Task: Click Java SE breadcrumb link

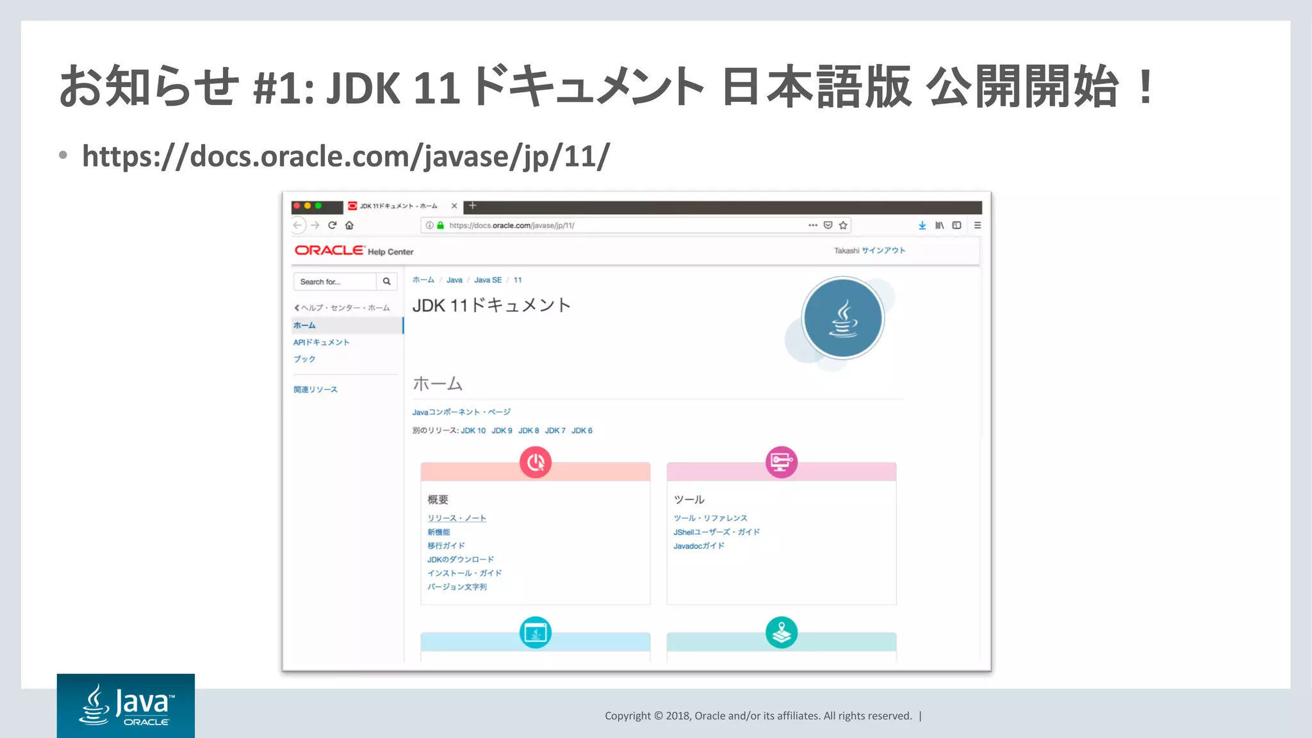Action: coord(488,280)
